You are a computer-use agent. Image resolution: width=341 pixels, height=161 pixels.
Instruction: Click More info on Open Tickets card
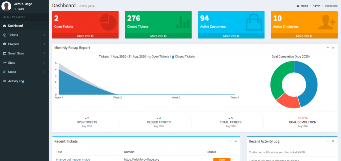[85, 36]
